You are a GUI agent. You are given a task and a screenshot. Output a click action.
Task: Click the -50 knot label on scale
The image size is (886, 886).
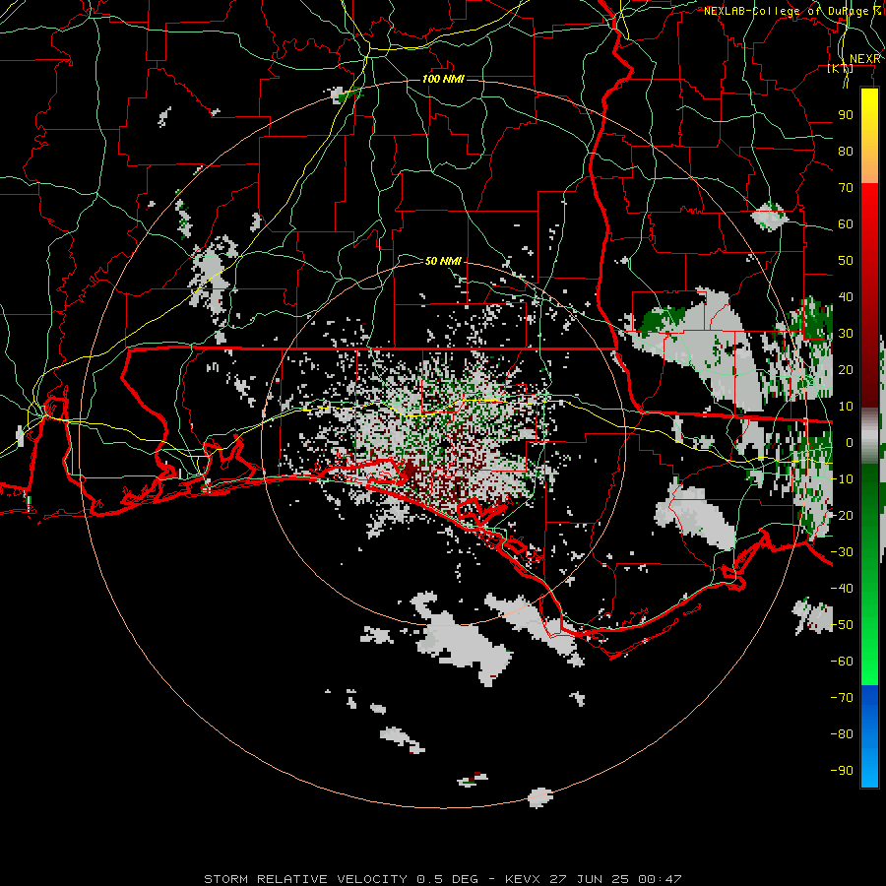[842, 625]
